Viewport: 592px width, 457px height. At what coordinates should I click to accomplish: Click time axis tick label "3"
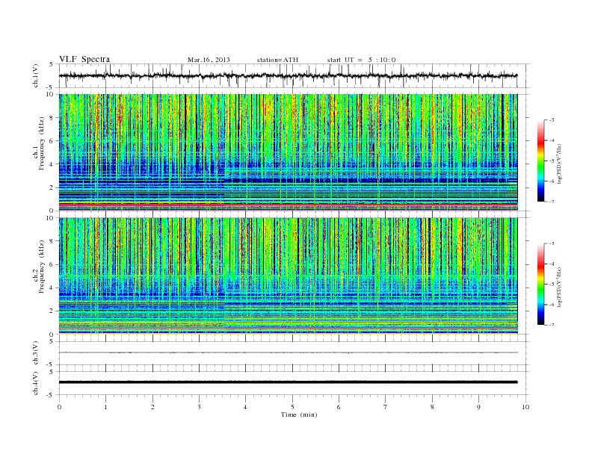pos(199,407)
